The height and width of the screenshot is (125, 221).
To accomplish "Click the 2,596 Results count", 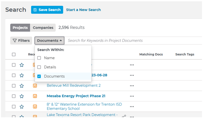I will click(71, 27).
